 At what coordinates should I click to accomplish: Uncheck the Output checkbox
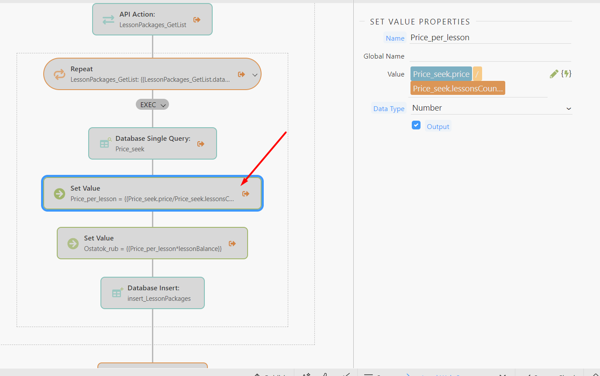(x=416, y=125)
